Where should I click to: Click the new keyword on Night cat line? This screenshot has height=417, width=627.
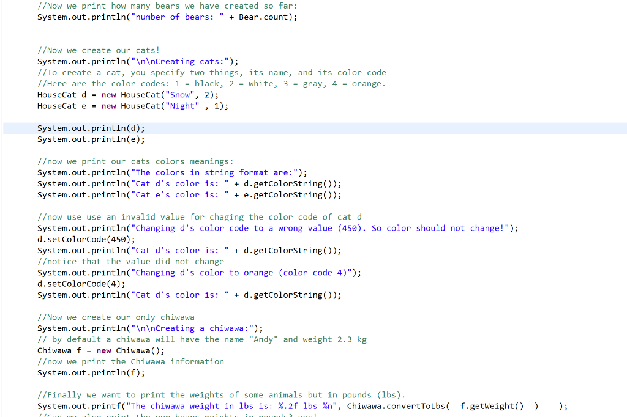coord(108,105)
